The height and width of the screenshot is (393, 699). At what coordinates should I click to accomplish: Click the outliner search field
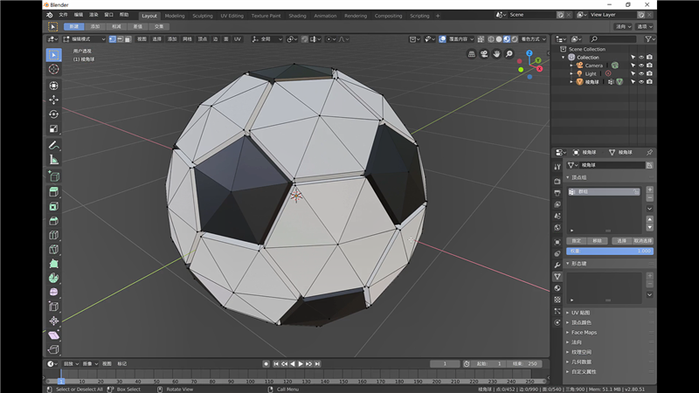612,39
